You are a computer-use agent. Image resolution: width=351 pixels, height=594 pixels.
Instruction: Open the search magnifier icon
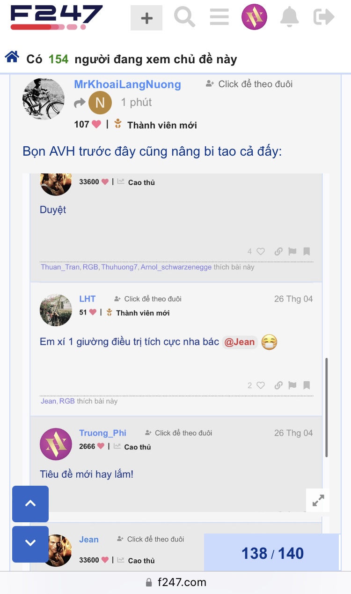185,17
